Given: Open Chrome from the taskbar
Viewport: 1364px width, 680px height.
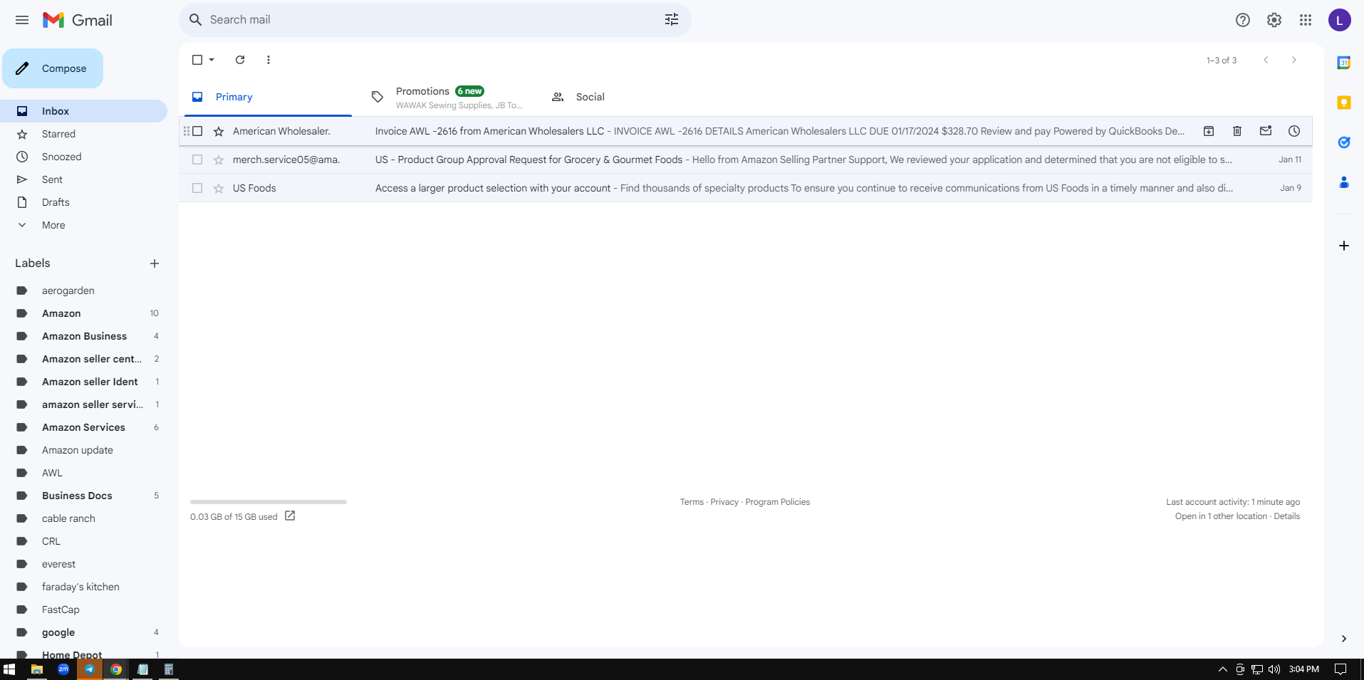Looking at the screenshot, I should click(116, 669).
